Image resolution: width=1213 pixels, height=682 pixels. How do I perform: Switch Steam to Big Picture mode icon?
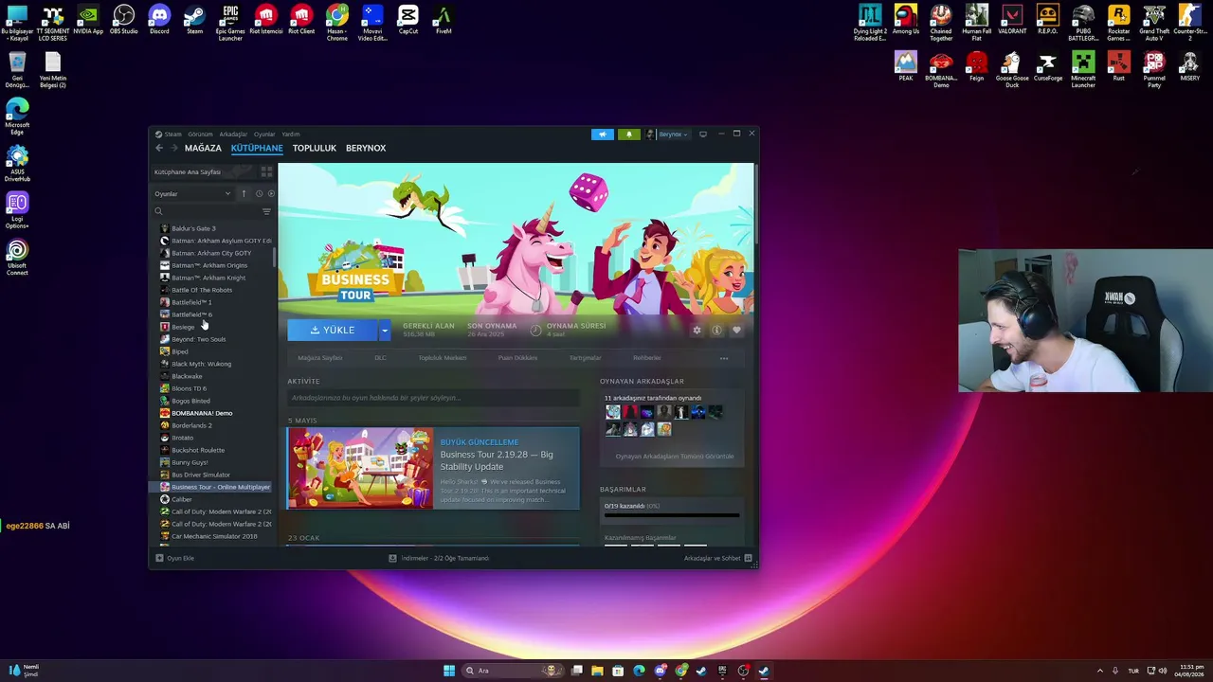(703, 135)
